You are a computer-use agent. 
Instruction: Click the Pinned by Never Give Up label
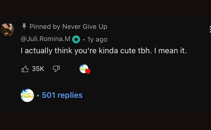[x=68, y=26]
